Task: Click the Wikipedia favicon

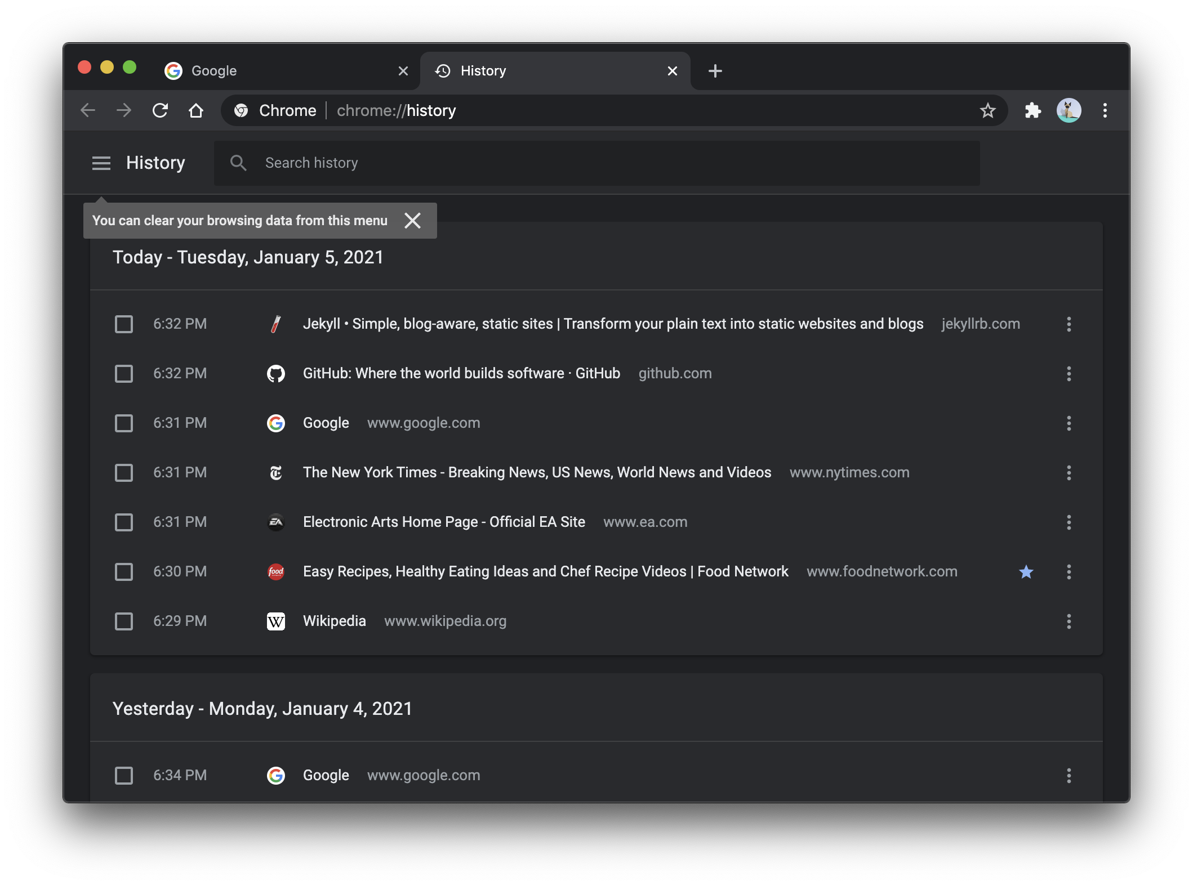Action: [x=275, y=621]
